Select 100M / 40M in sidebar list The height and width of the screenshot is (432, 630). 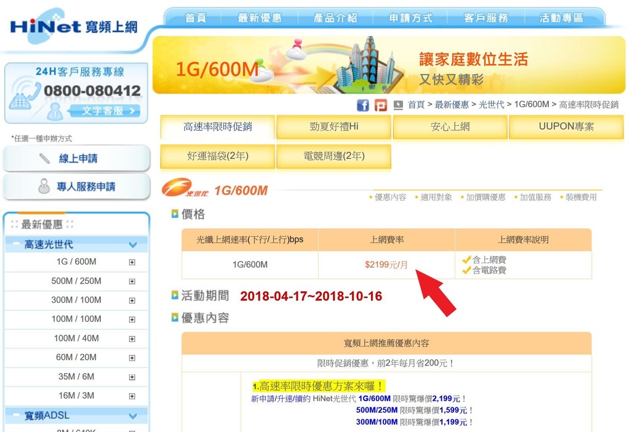pos(76,338)
